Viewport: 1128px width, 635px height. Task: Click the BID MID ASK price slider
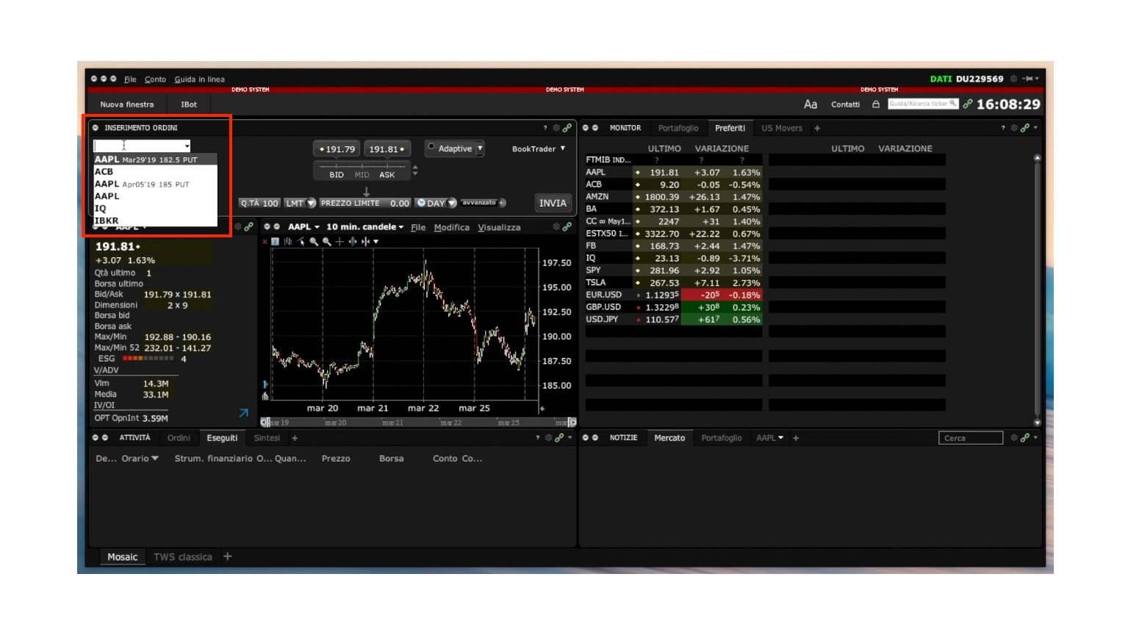point(362,171)
